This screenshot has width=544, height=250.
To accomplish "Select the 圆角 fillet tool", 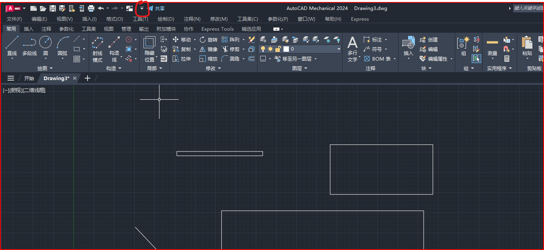I will pos(231,59).
